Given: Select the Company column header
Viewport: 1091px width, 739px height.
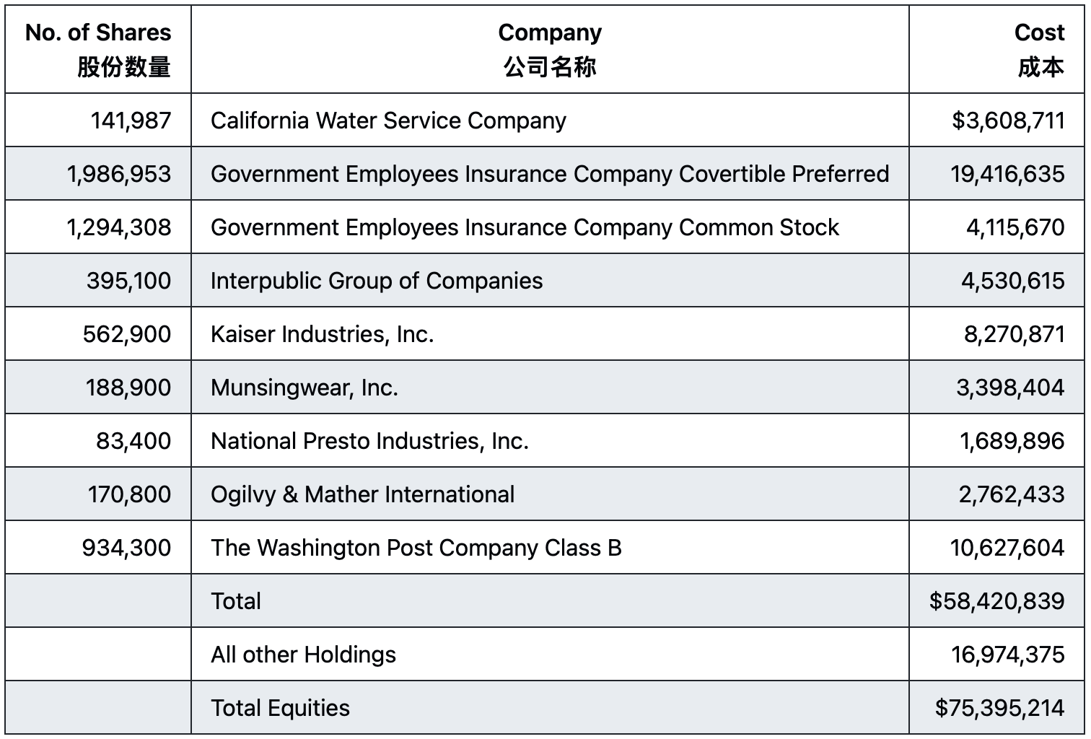Looking at the screenshot, I should pyautogui.click(x=550, y=50).
